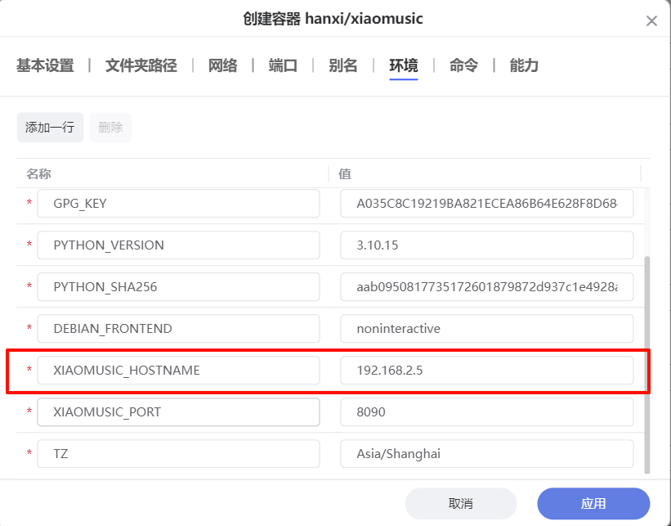Open the 能力 tab
Viewport: 671px width, 526px height.
coord(524,65)
